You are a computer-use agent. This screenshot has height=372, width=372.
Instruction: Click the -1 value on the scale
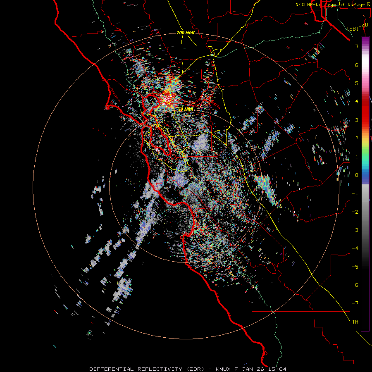tap(355, 193)
